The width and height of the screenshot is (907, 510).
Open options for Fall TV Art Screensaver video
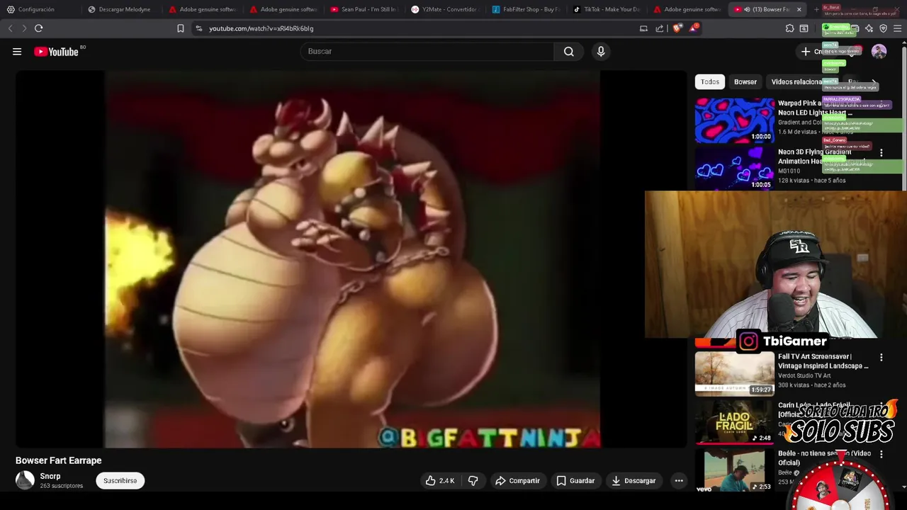click(x=881, y=358)
